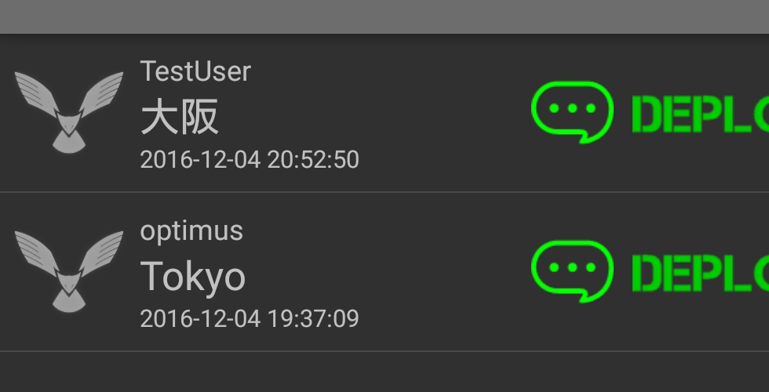Open the Tokyo location title
This screenshot has height=392, width=769.
(x=192, y=276)
